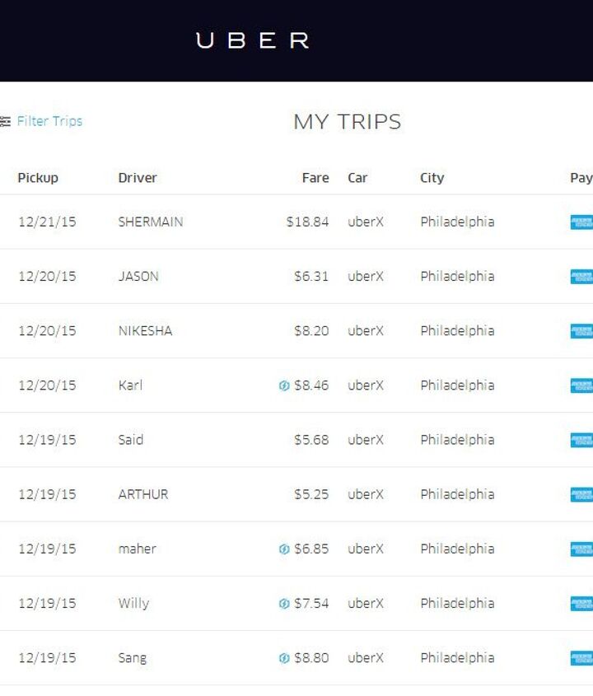Click the Fare column header

315,178
